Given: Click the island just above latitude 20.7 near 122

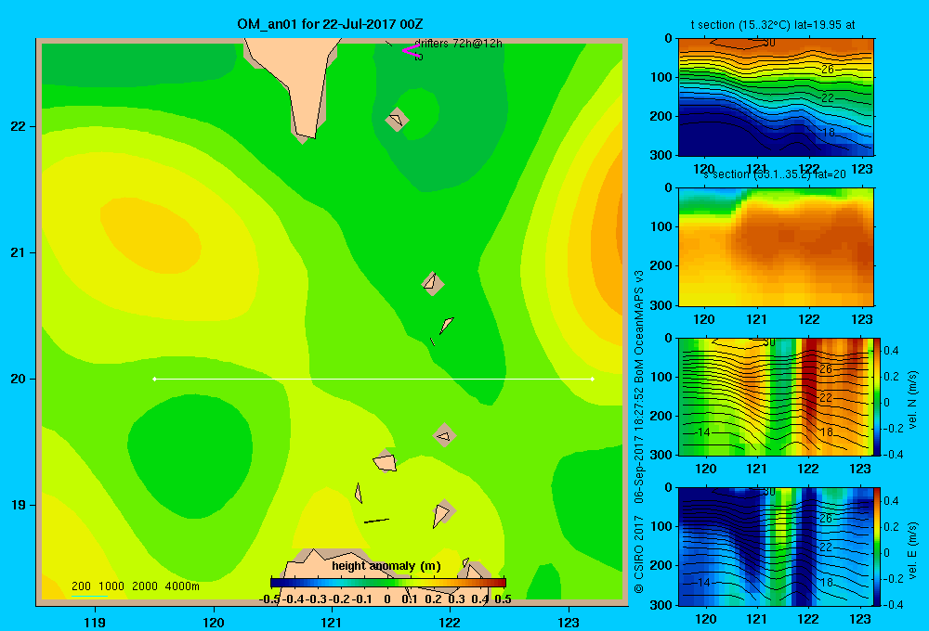Looking at the screenshot, I should point(433,283).
